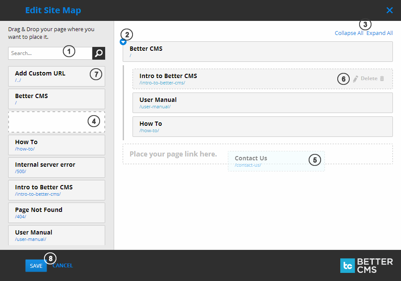Click Expand All link

[380, 33]
